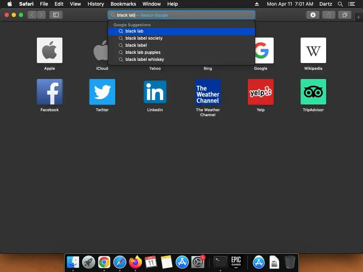363x272 pixels.
Task: Open the Apple favorite tile
Action: (50, 50)
